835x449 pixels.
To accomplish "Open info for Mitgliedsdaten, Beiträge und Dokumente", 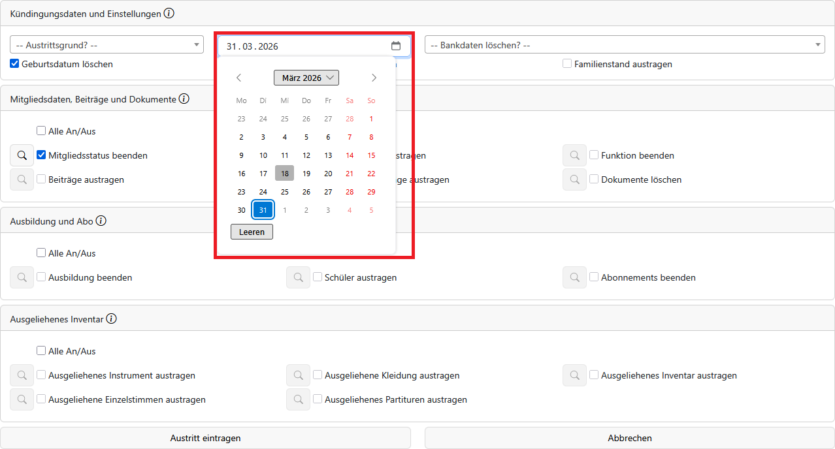I will pos(184,99).
